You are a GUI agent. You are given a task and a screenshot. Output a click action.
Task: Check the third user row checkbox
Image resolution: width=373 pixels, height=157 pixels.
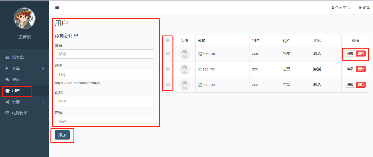(168, 84)
